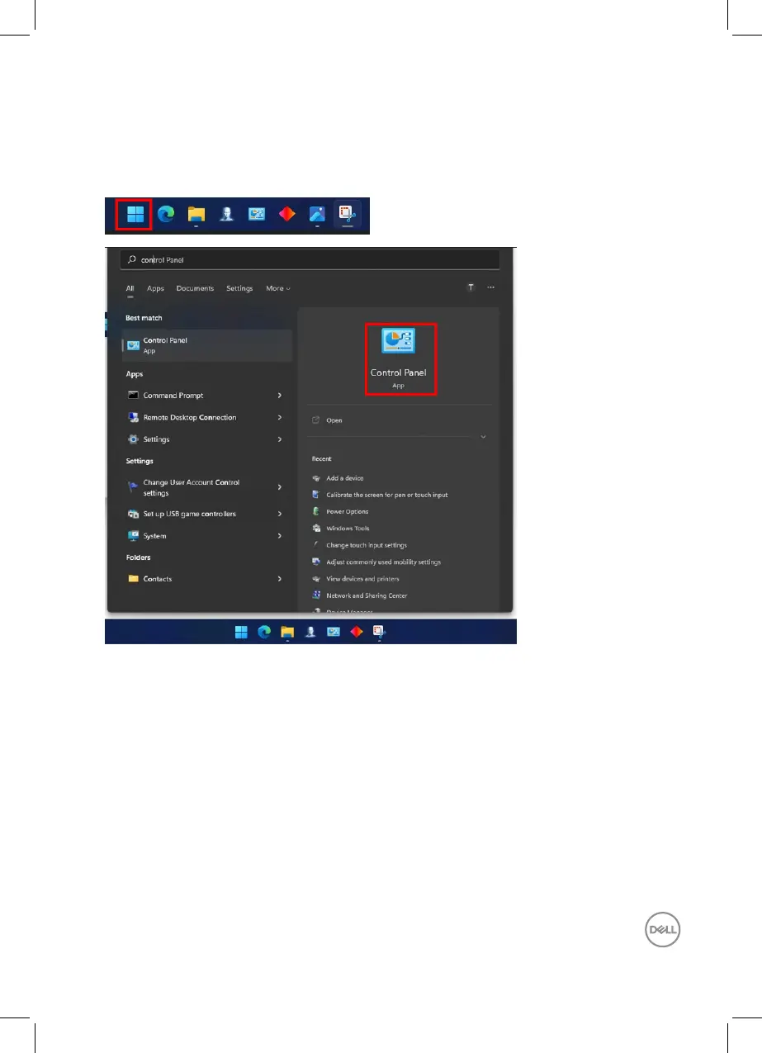Screen dimensions: 762x1053
Task: Click the T account avatar in search header
Action: click(x=471, y=287)
